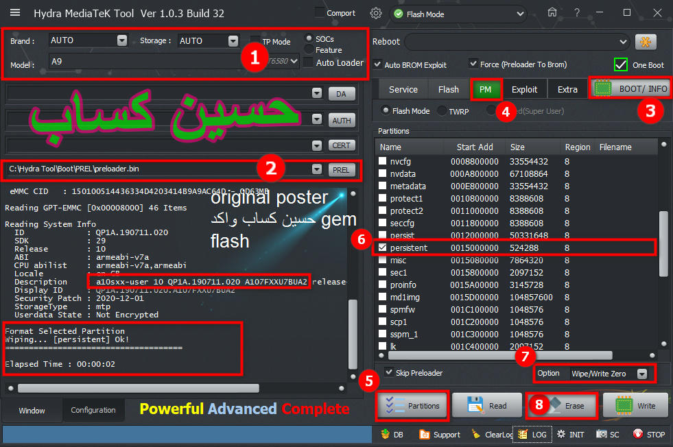This screenshot has height=447, width=673.
Task: Switch to the Flash tab
Action: [449, 89]
